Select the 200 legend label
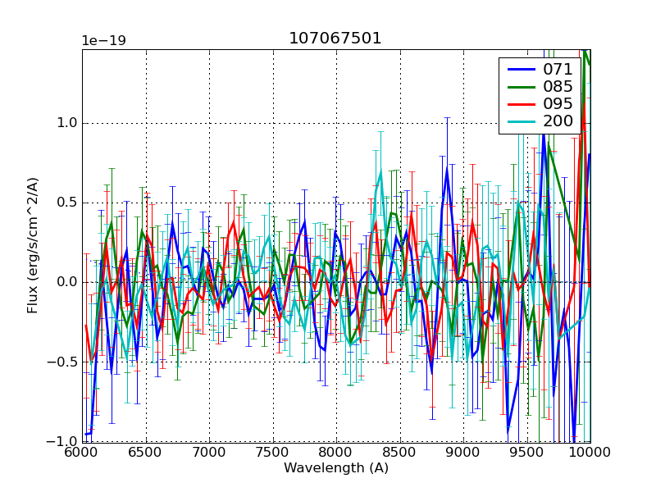This screenshot has height=492, width=656. pos(558,121)
